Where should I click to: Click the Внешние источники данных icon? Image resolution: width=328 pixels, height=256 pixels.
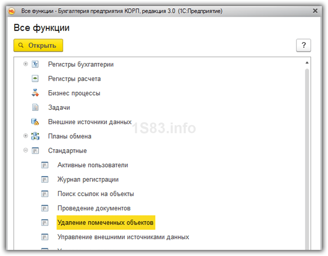pos(35,122)
